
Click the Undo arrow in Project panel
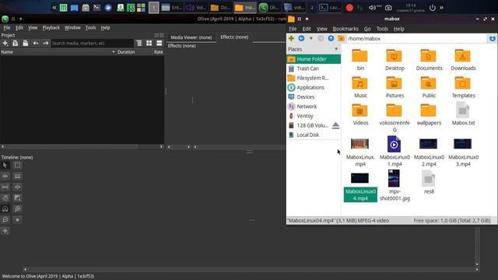pyautogui.click(x=36, y=44)
